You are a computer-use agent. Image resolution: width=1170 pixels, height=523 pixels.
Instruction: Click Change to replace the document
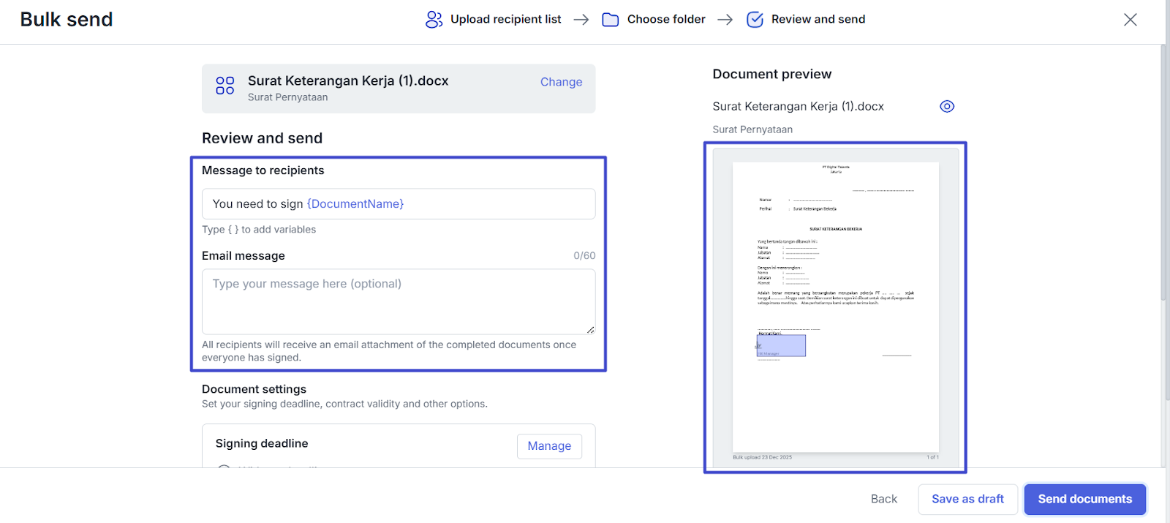click(x=561, y=82)
